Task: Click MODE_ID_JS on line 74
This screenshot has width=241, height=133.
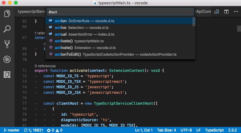Action: 67,87
